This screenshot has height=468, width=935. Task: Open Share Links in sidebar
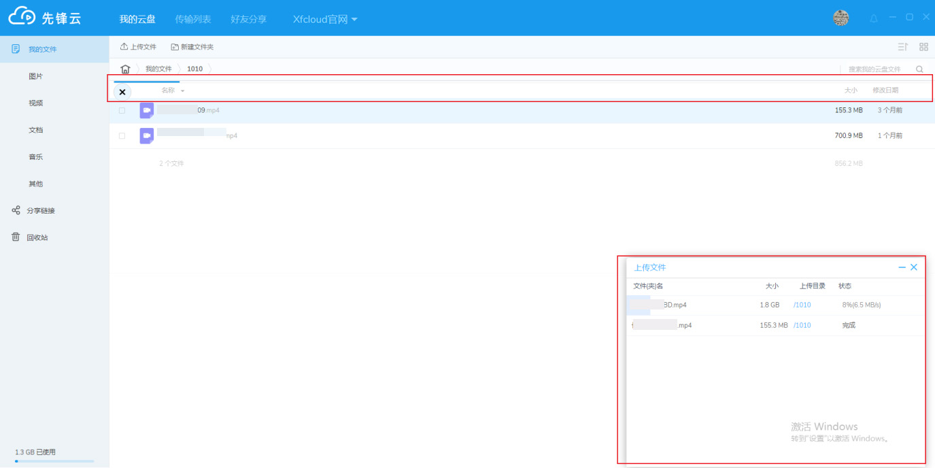point(40,211)
